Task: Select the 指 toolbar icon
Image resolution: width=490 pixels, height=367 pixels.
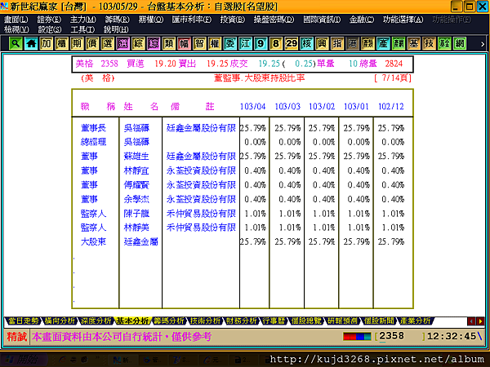Action: click(x=337, y=43)
